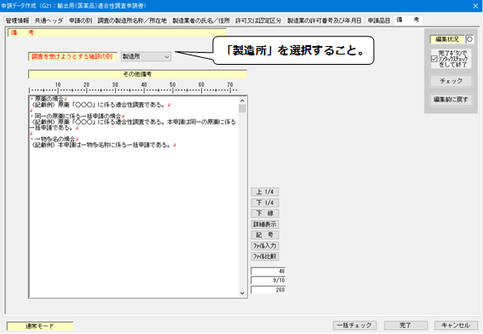Click the 通常モード status label
This screenshot has height=334, width=483.
(x=40, y=325)
